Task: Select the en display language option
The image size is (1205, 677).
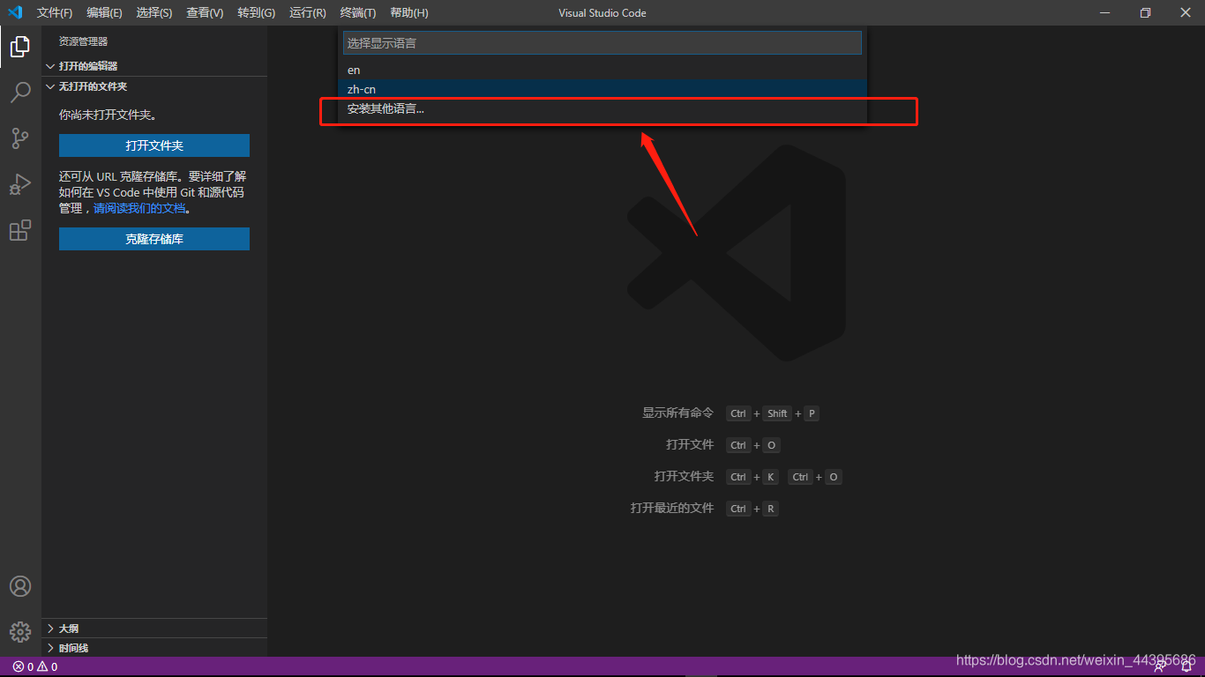Action: click(602, 70)
